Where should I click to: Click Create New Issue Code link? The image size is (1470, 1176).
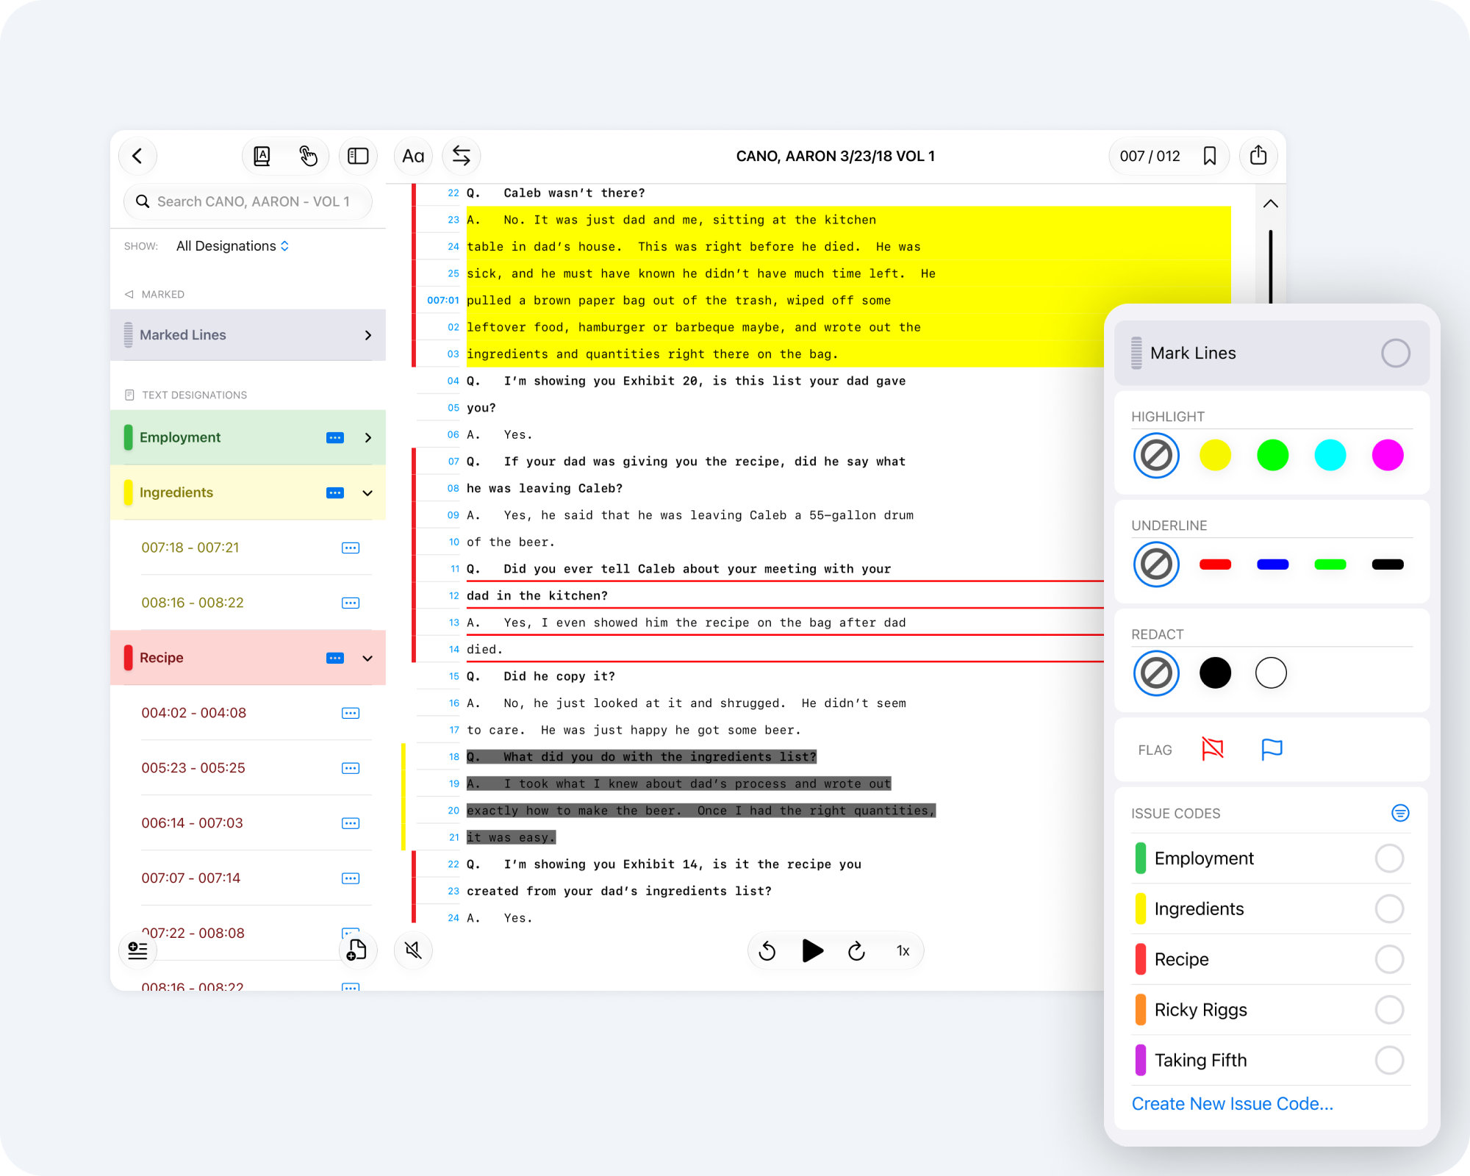1232,1104
